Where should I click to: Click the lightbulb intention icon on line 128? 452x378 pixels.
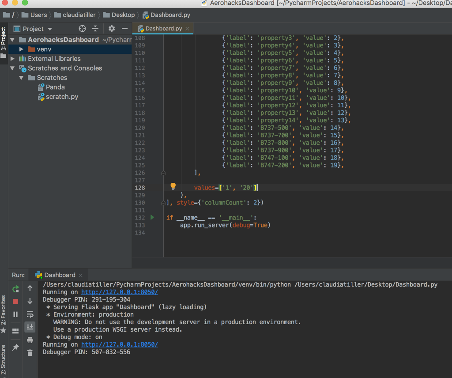[173, 187]
